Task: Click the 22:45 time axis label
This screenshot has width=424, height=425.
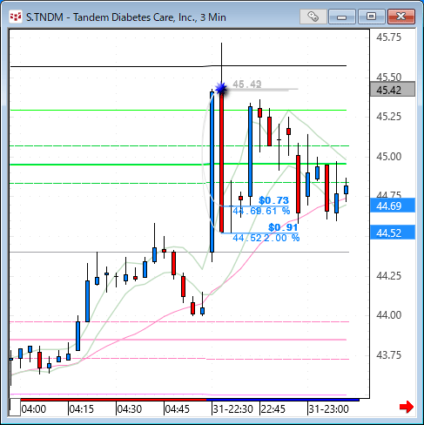Action: [x=273, y=409]
